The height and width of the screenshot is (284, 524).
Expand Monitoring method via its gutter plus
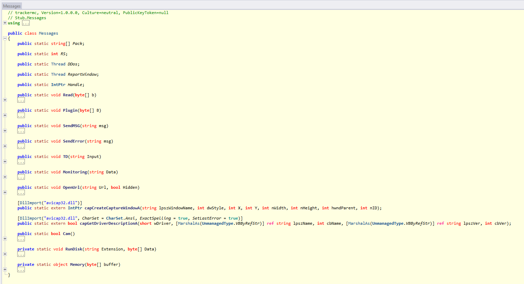pyautogui.click(x=5, y=177)
